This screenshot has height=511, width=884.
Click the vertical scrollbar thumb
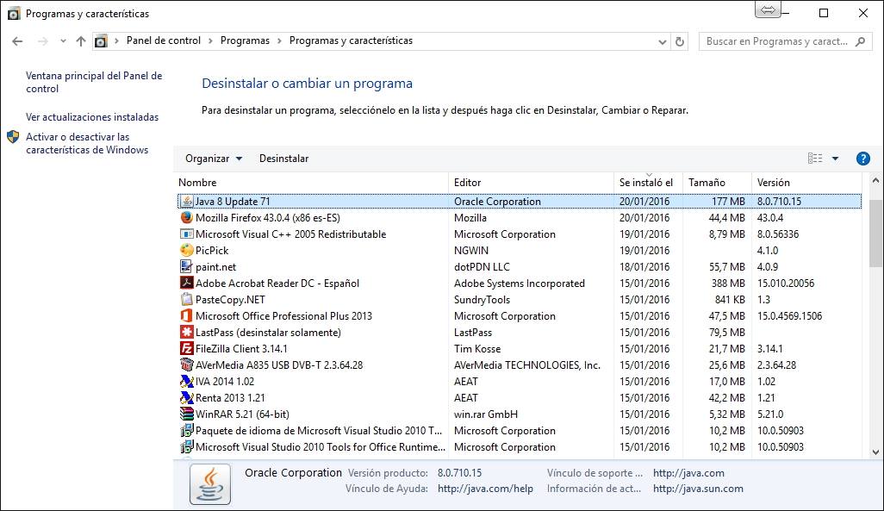[x=875, y=233]
